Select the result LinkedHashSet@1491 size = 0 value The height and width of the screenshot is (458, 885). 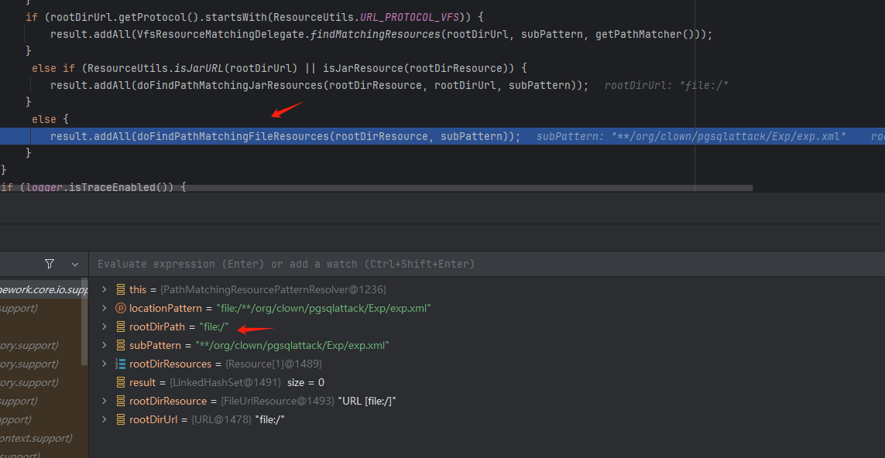[247, 382]
